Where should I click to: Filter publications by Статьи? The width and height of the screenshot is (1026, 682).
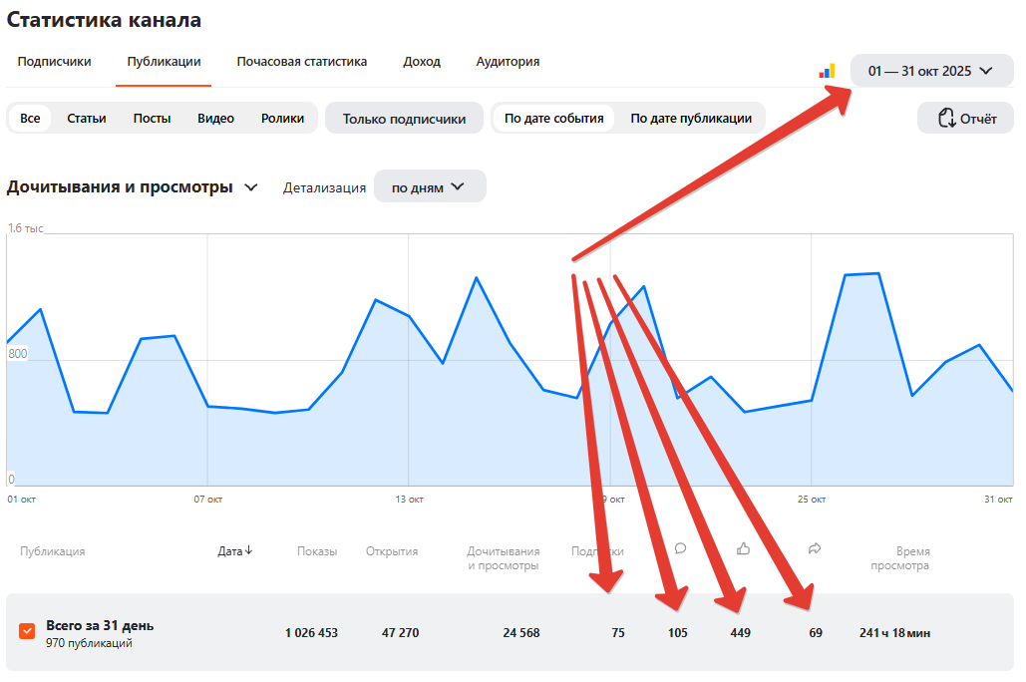coord(87,119)
